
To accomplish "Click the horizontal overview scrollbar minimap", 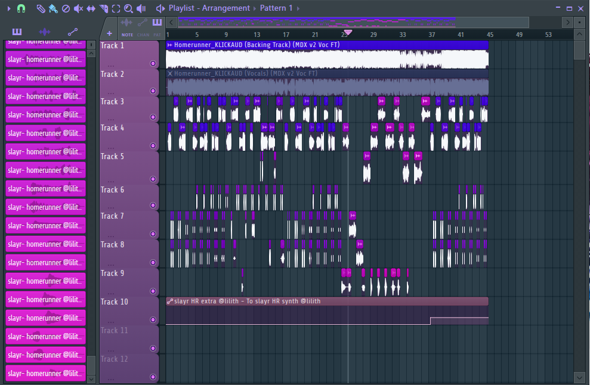I will (x=354, y=23).
